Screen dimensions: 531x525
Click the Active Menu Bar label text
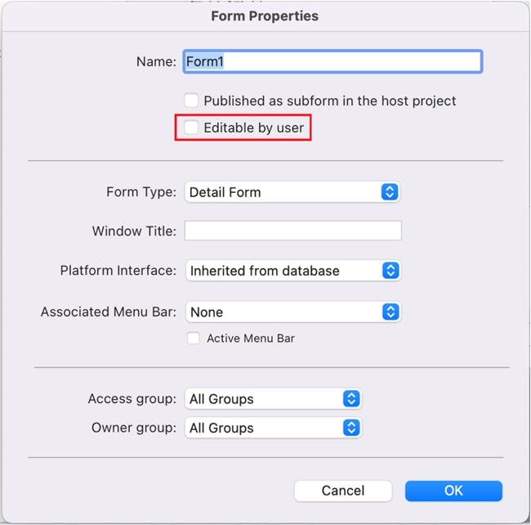(250, 338)
